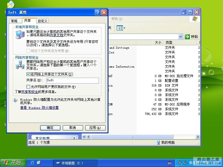The image size is (223, 167).
Task: Click '选定 1 个对象' status bar text
Action: tap(39, 143)
